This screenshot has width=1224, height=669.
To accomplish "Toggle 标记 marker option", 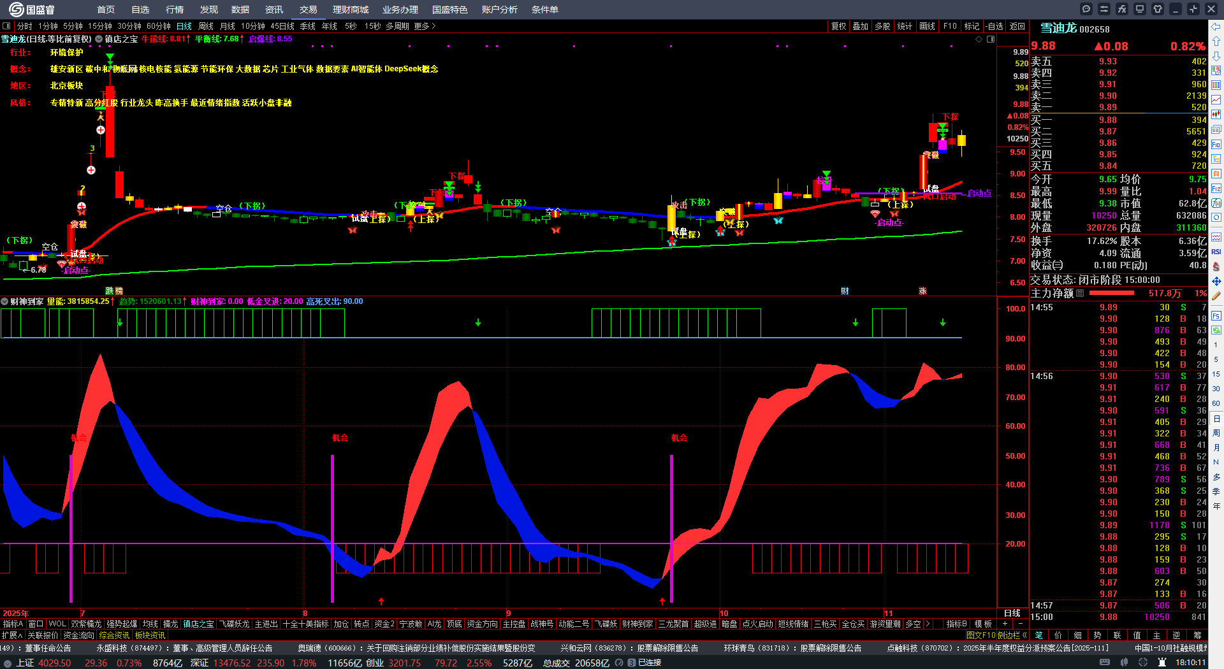I will pyautogui.click(x=972, y=26).
